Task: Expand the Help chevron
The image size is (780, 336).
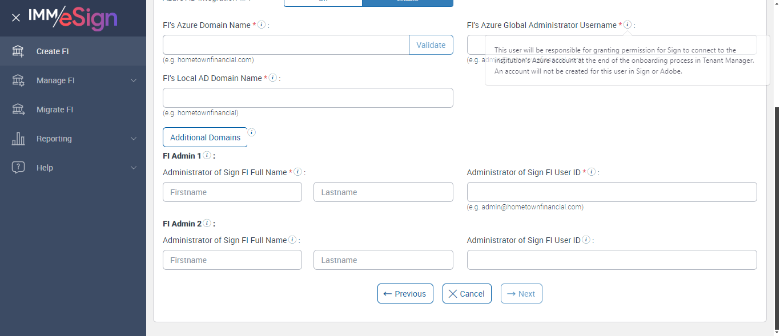Action: [134, 168]
